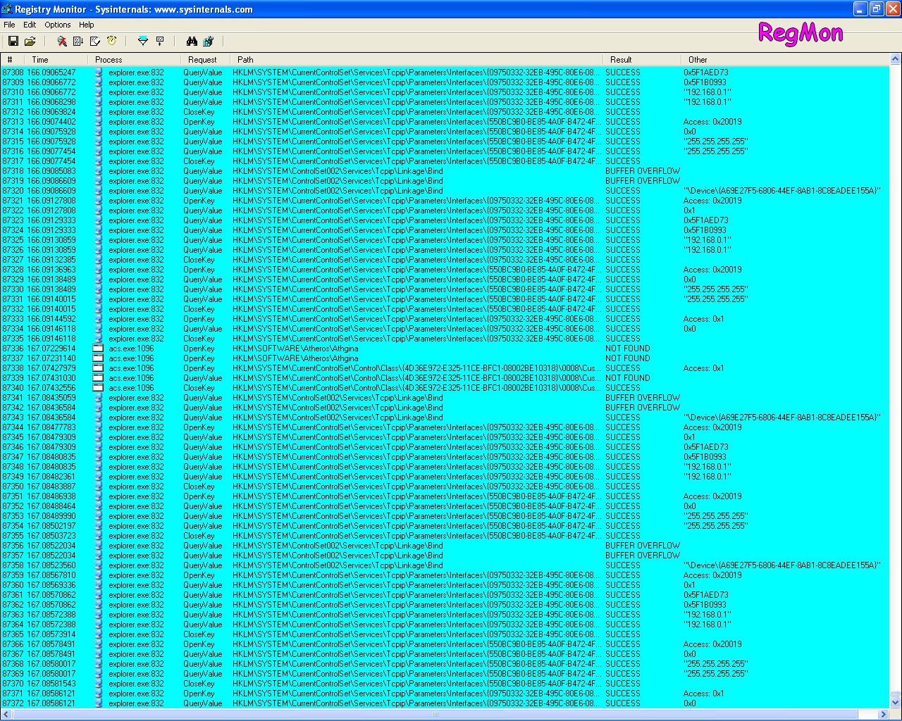Open the File menu
Image resolution: width=902 pixels, height=721 pixels.
(x=9, y=25)
